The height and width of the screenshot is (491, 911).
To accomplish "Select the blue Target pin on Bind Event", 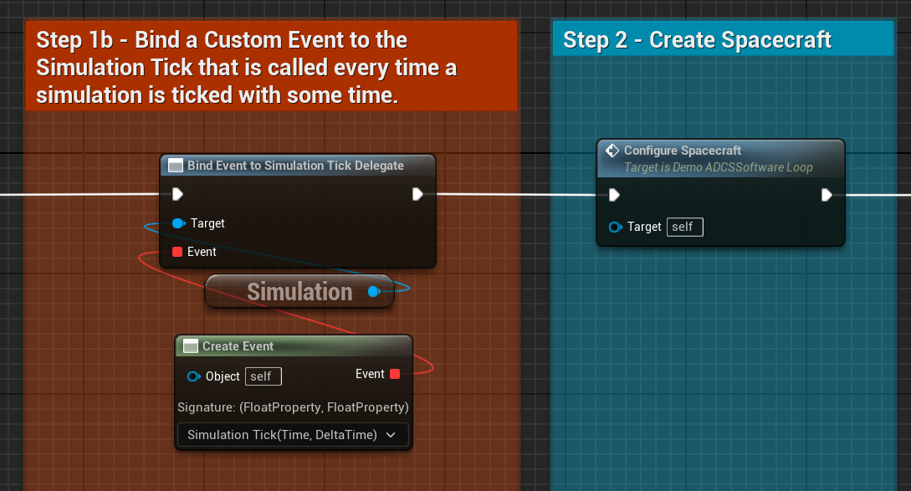I will click(x=177, y=223).
